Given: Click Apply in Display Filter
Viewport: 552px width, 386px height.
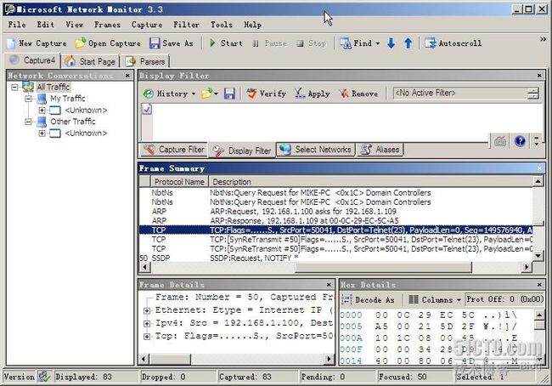Looking at the screenshot, I should pos(313,94).
